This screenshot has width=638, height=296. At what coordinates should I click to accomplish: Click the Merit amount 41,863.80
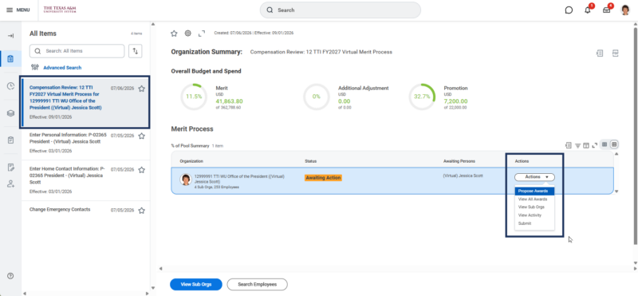(x=229, y=101)
